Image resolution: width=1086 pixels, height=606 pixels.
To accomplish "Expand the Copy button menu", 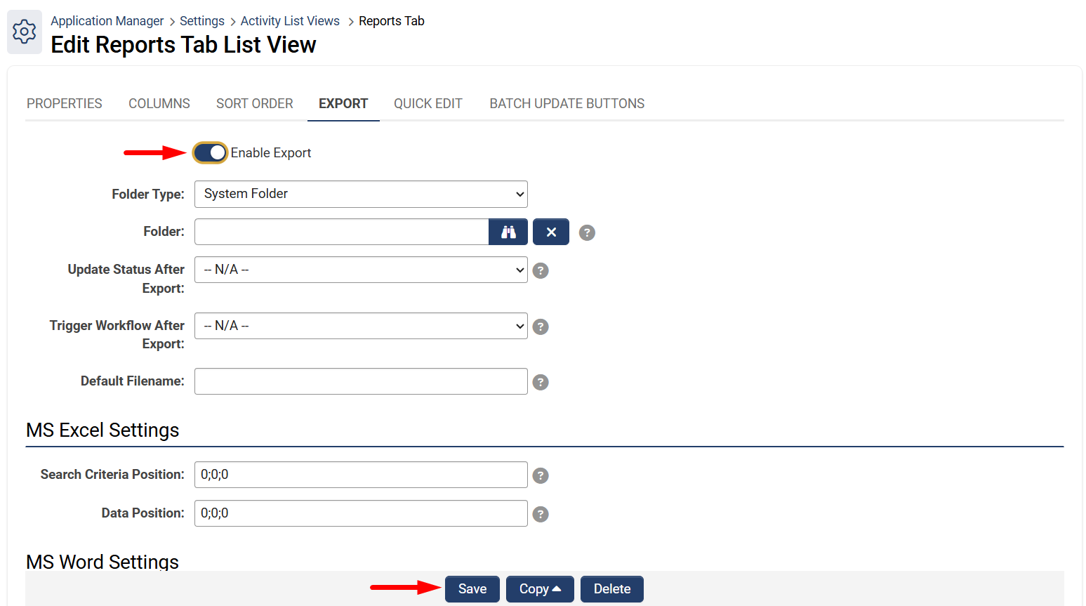I will [540, 589].
